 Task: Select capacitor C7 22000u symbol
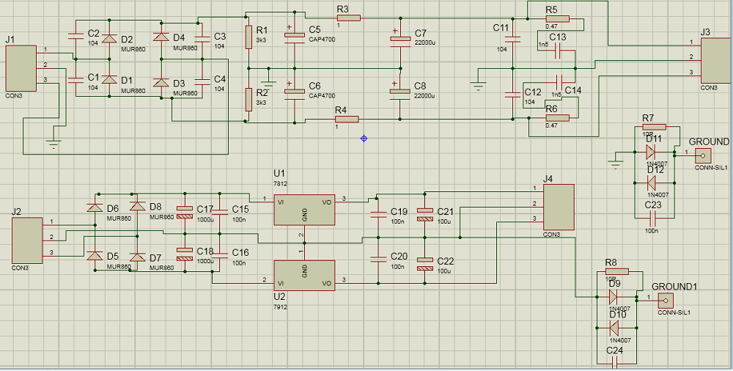coord(399,40)
